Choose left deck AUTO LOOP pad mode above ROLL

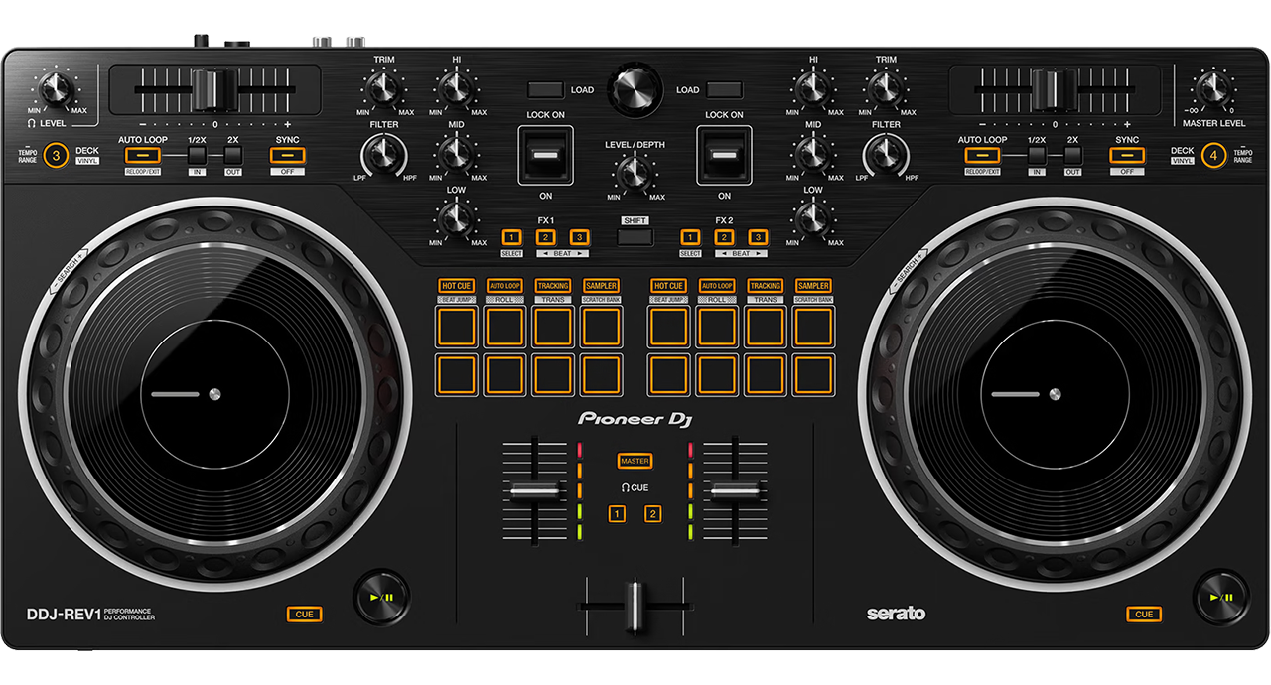(504, 286)
